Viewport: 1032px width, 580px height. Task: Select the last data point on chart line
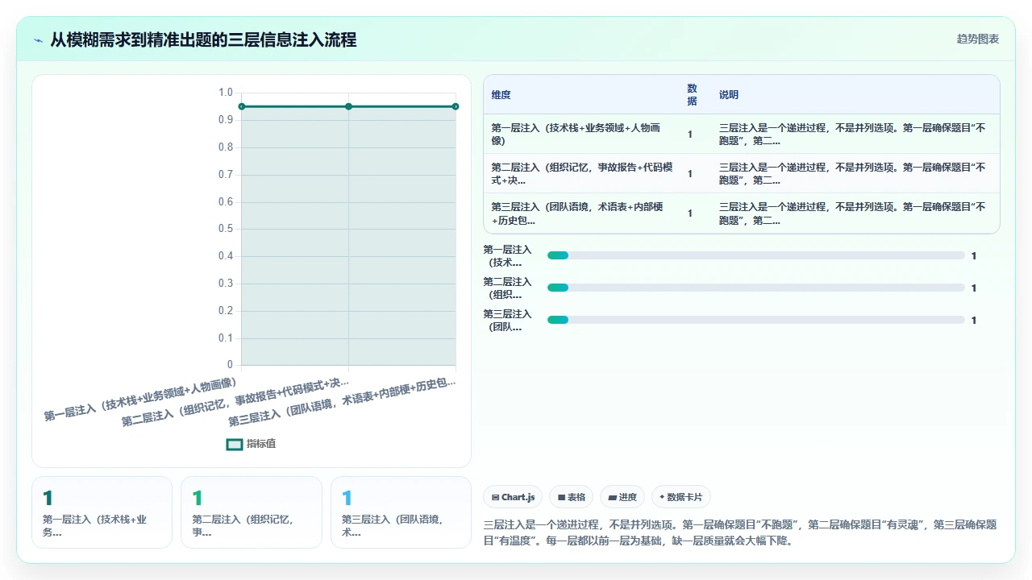456,106
